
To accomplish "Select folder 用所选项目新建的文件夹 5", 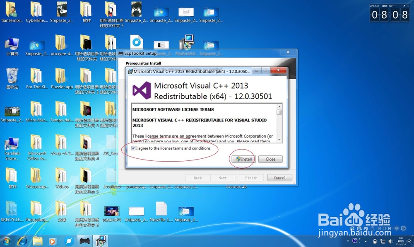I will 87,181.
